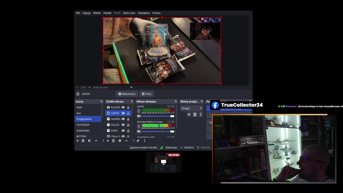Image resolution: width=343 pixels, height=193 pixels.
Task: Zoom in preview with the plus icon
Action: point(90,87)
